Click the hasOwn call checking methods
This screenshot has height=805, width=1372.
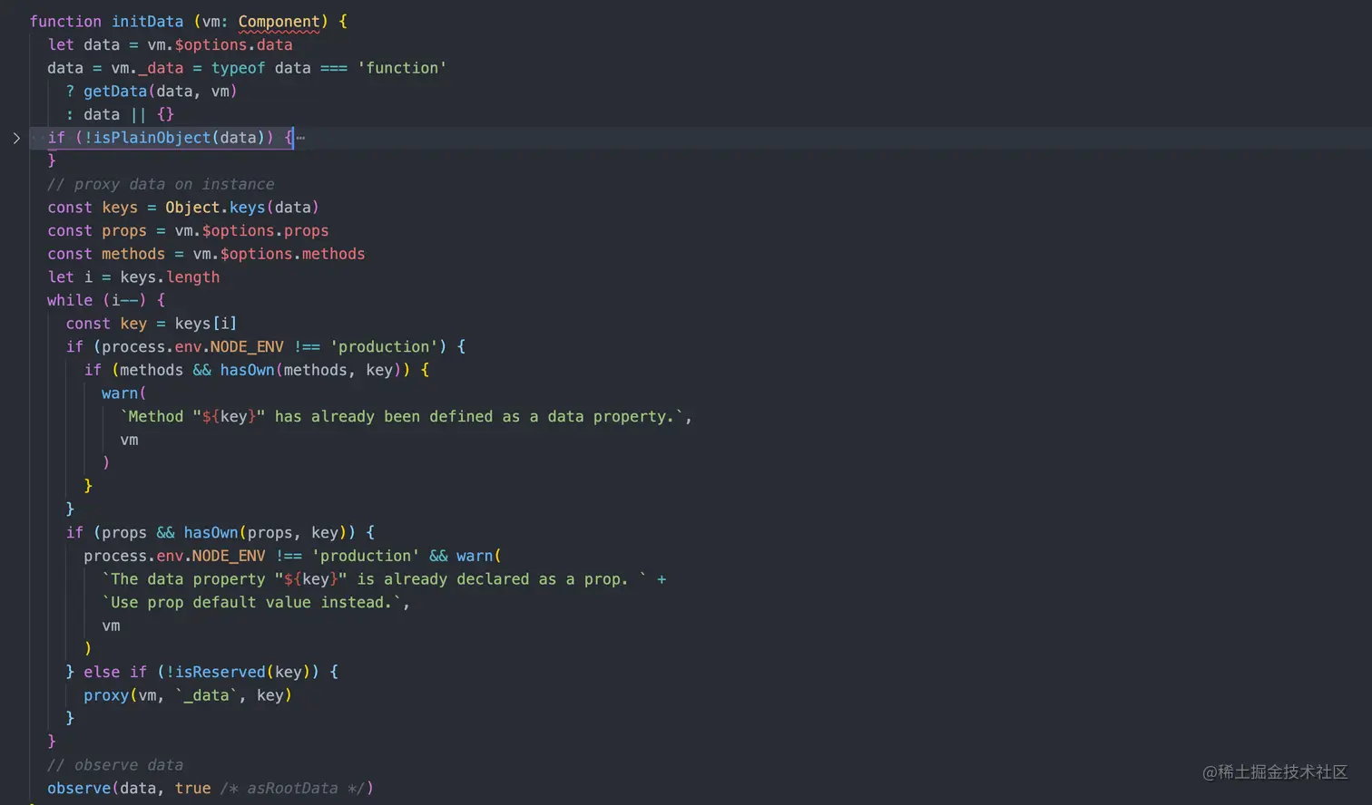(x=248, y=370)
